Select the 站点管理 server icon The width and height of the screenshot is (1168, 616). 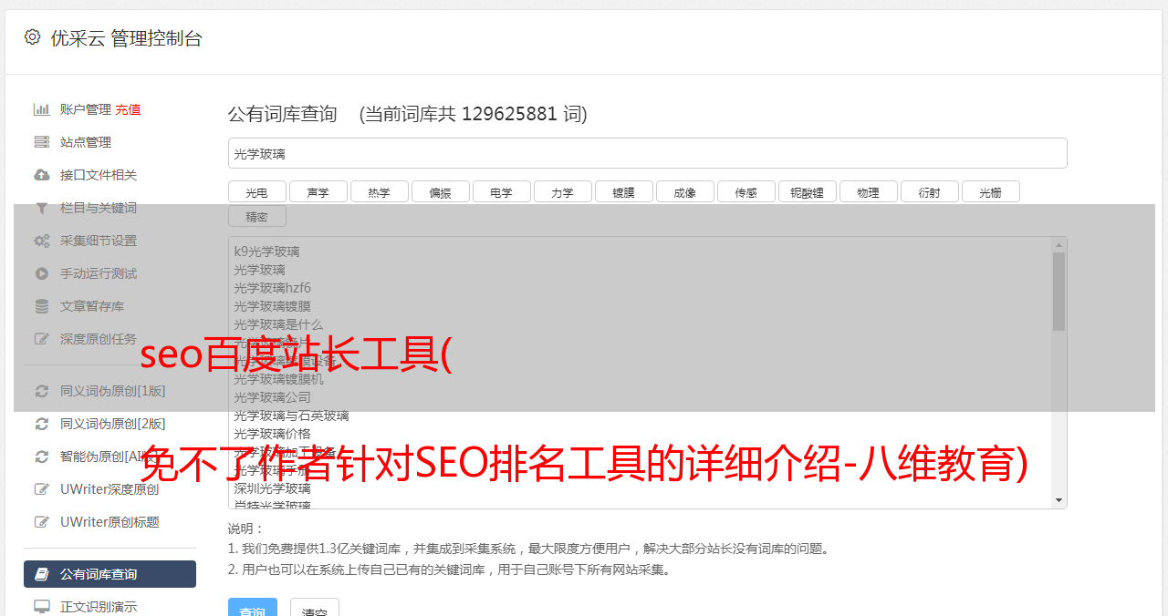41,142
